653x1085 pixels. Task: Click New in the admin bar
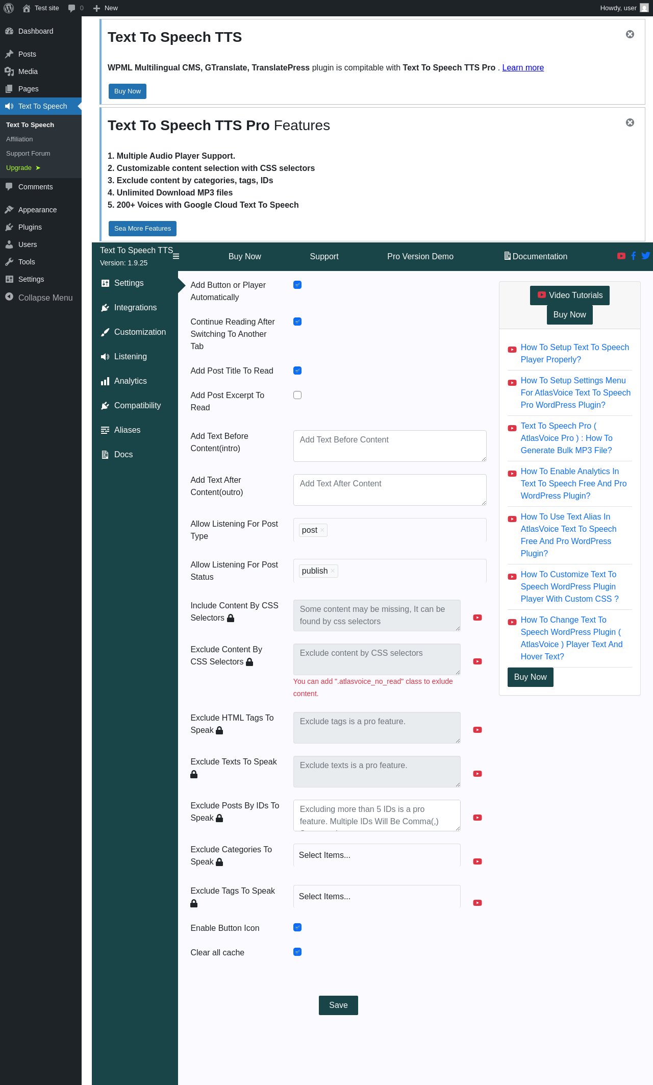tap(106, 8)
